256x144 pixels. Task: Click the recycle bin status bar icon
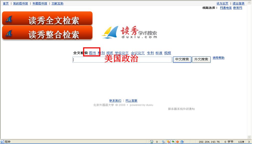151,142
